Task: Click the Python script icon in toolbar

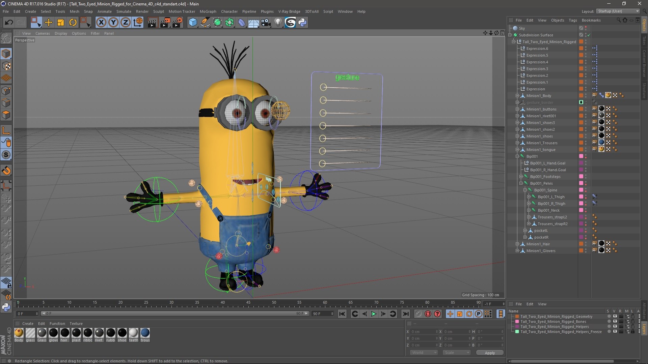Action: [x=302, y=23]
